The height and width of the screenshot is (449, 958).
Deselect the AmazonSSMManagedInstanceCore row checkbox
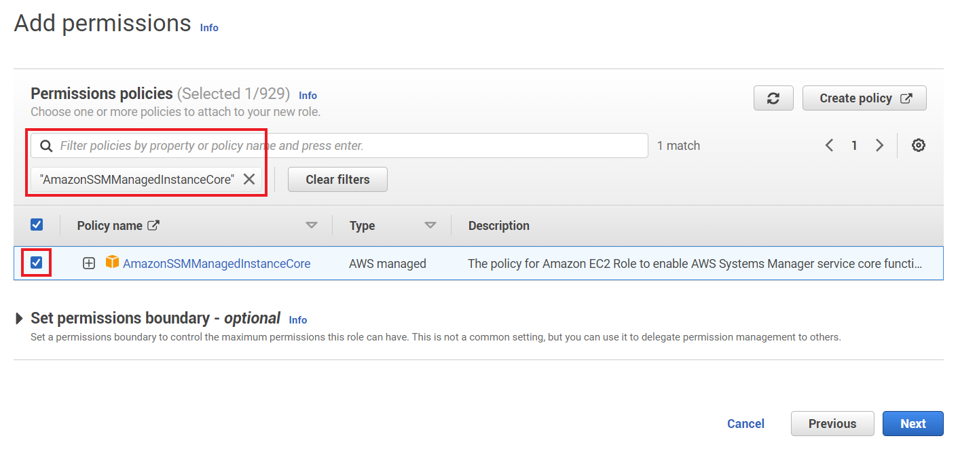[37, 263]
